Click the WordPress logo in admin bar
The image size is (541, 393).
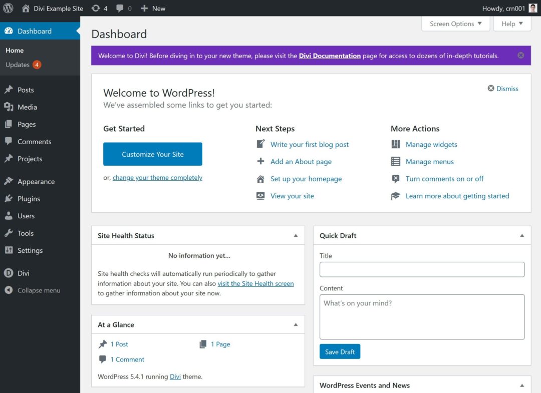pos(8,9)
